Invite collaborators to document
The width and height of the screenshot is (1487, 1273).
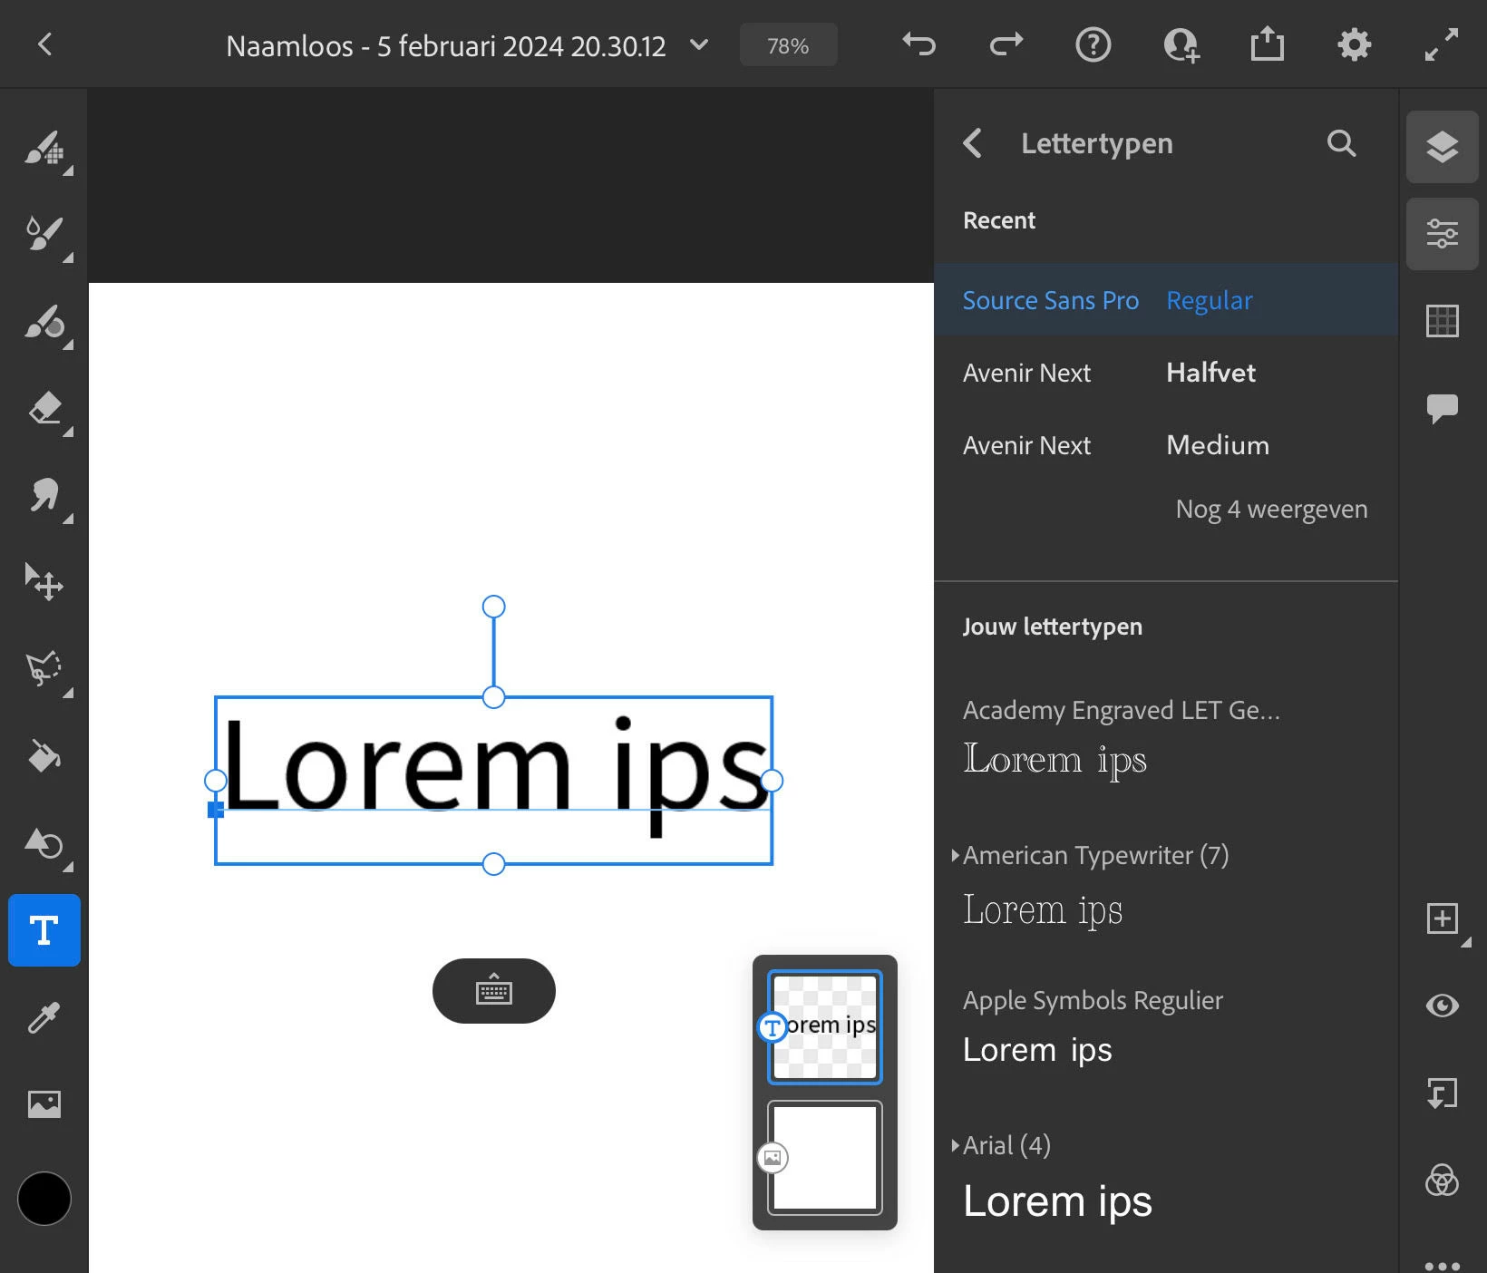click(x=1181, y=44)
